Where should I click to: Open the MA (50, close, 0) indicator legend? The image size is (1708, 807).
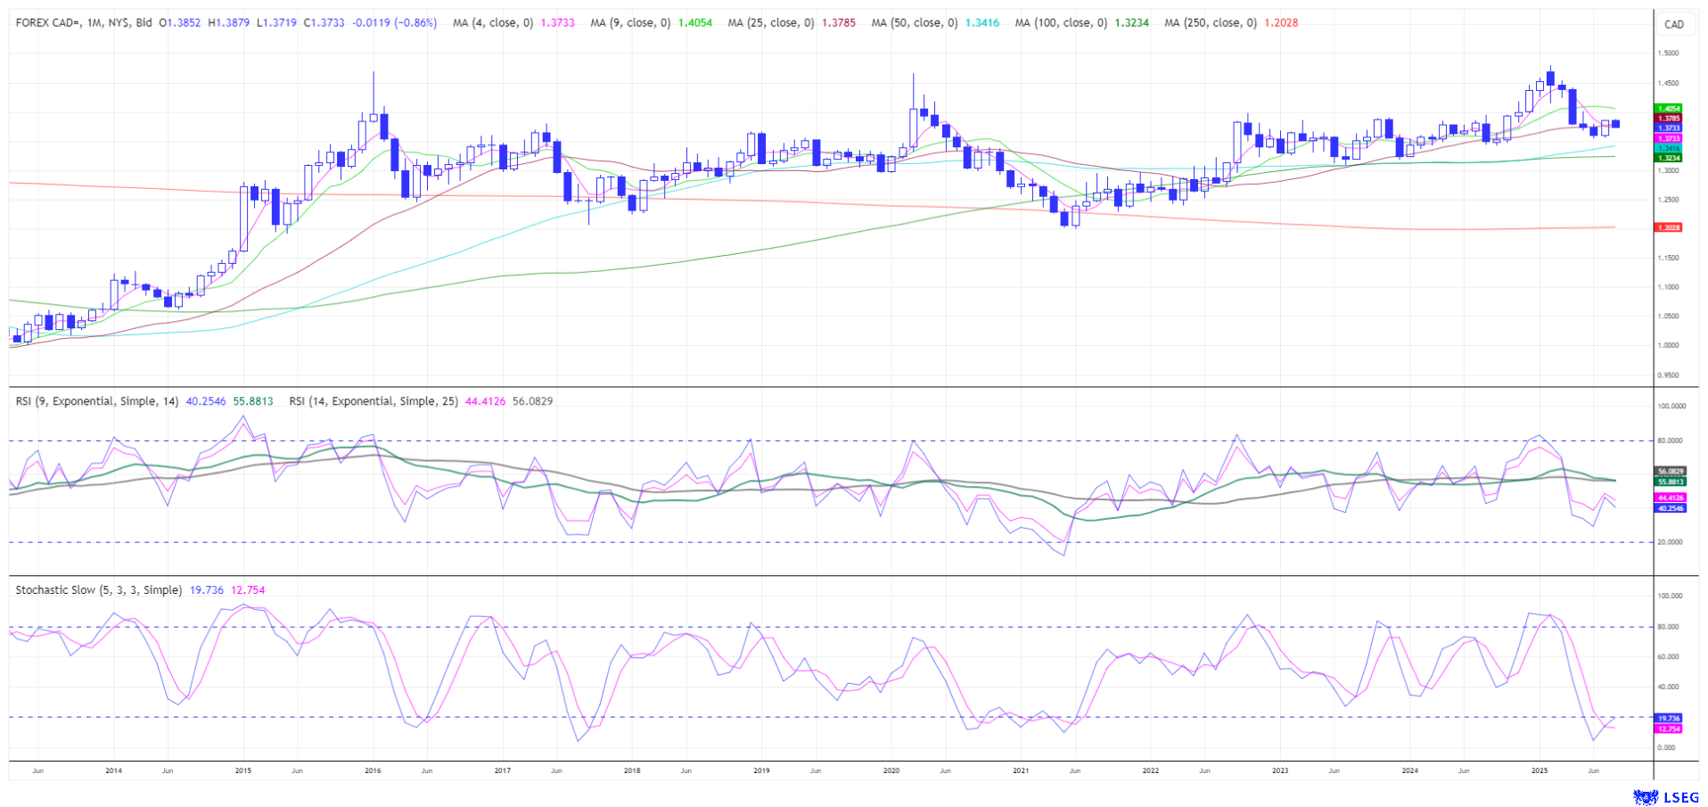point(914,23)
